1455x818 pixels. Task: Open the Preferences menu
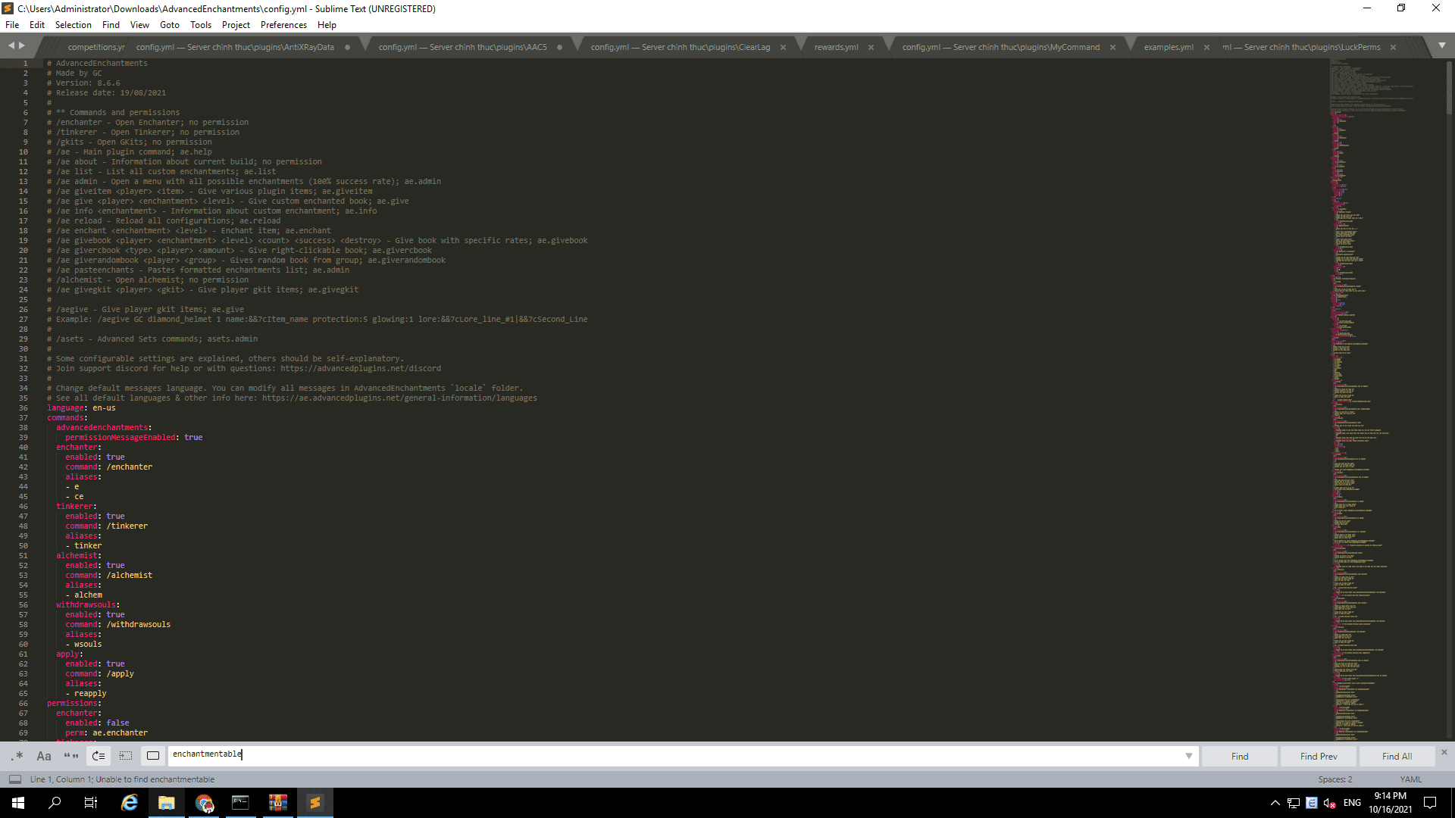point(283,25)
